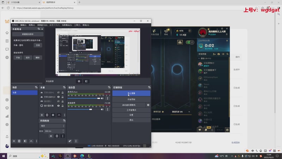Open the 视图(V) menu
282x159 pixels.
pyautogui.click(x=32, y=25)
